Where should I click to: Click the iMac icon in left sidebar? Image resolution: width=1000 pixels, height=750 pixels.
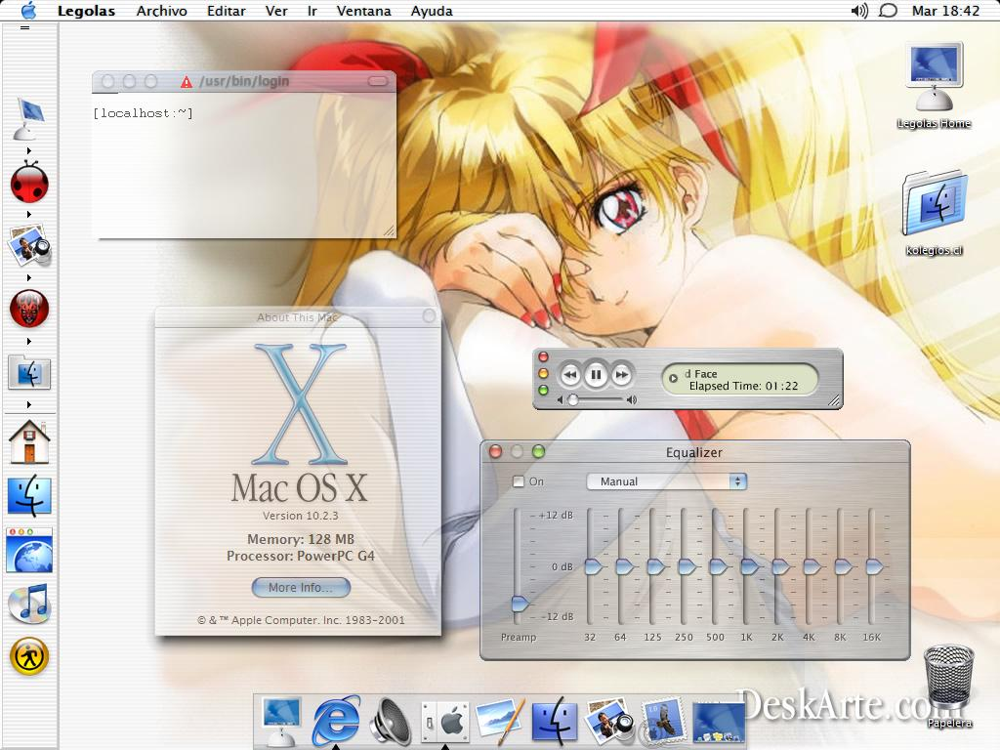28,119
